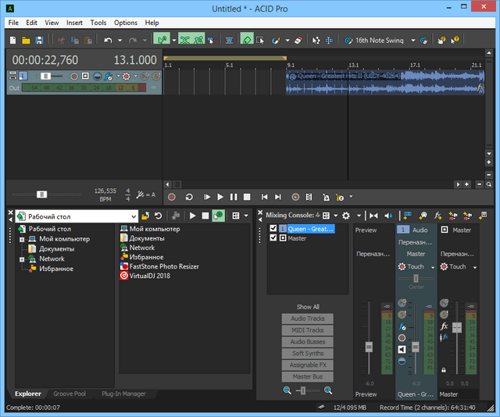Viewport: 500px width, 417px height.
Task: Uncheck the Master checkbox in mixer list
Action: tap(273, 238)
